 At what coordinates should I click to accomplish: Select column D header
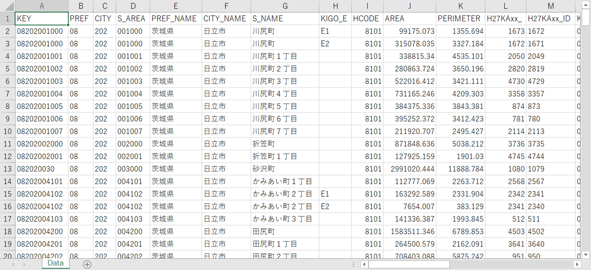coord(133,6)
